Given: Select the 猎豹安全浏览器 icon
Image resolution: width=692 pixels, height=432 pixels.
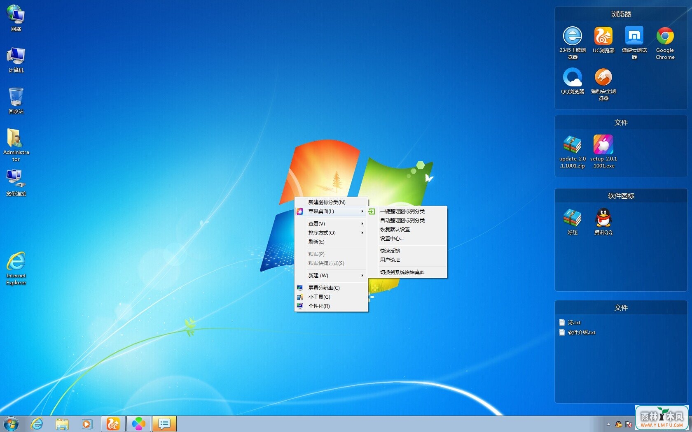Looking at the screenshot, I should 603,84.
